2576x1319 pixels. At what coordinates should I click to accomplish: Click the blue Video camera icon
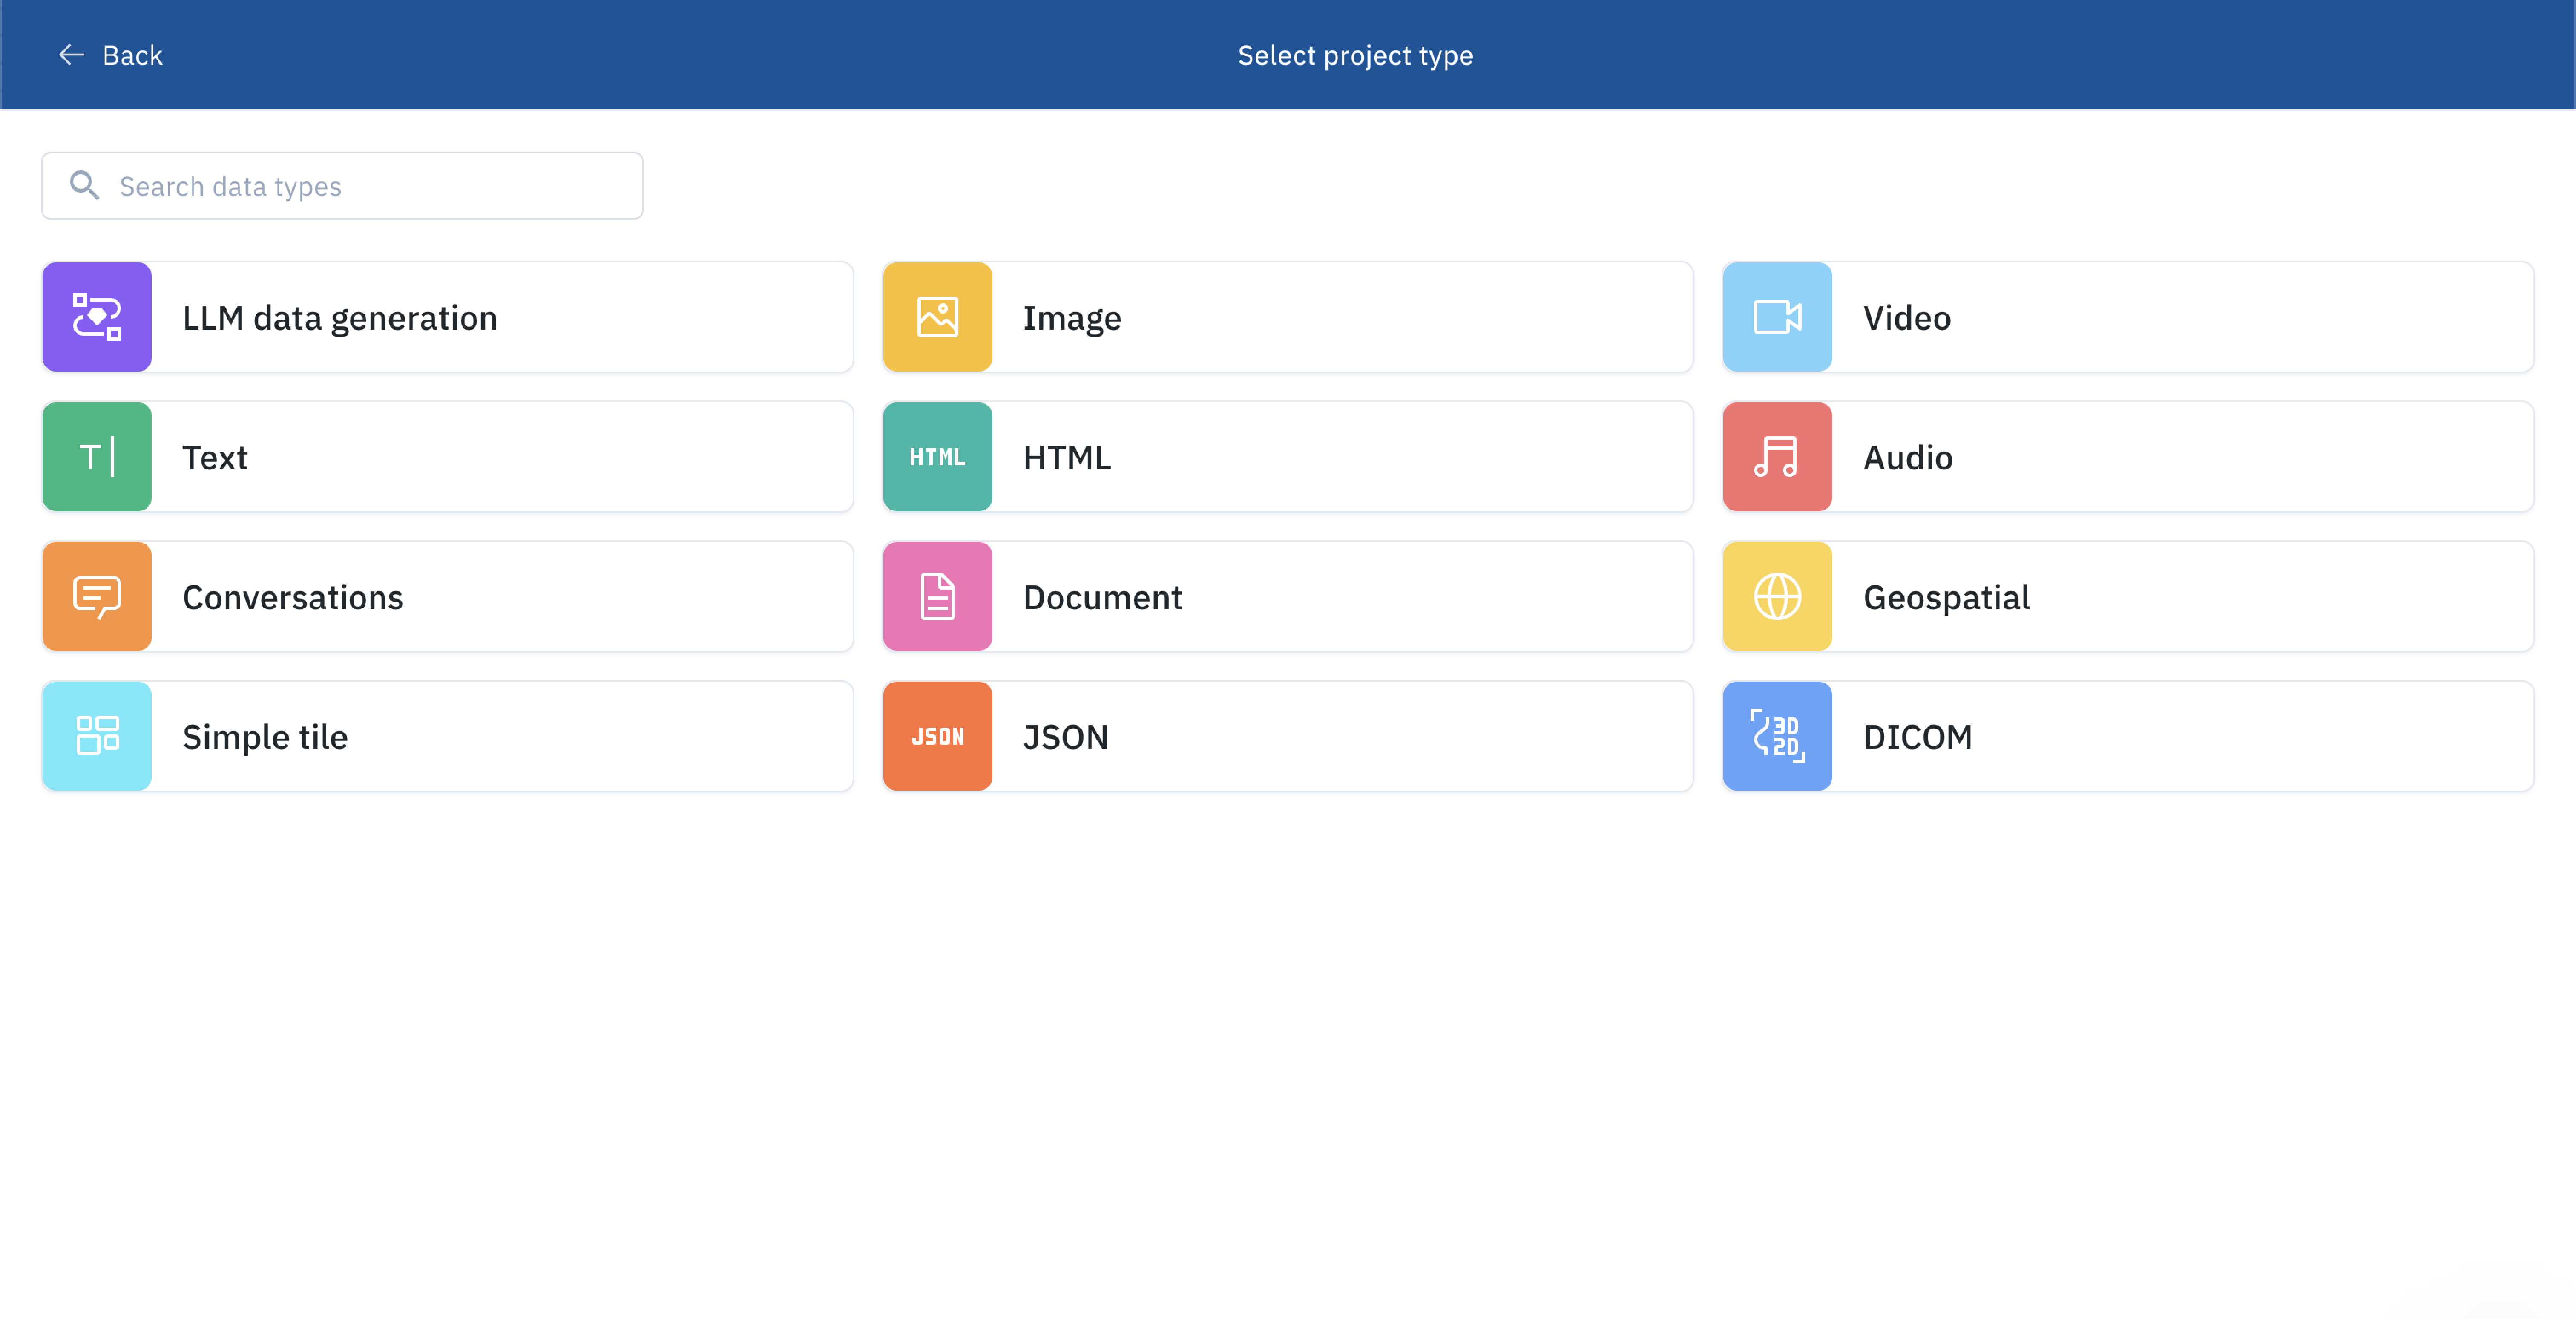pyautogui.click(x=1777, y=317)
